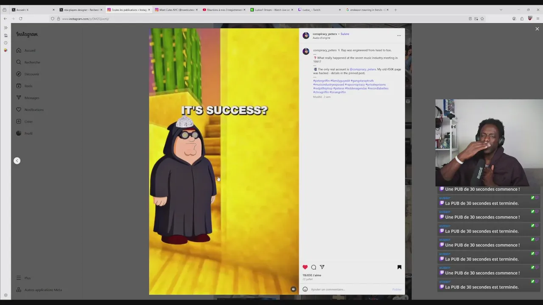Viewport: 543px width, 305px height.
Task: Expand the list-all-tabs dropdown arrow
Action: (501, 10)
